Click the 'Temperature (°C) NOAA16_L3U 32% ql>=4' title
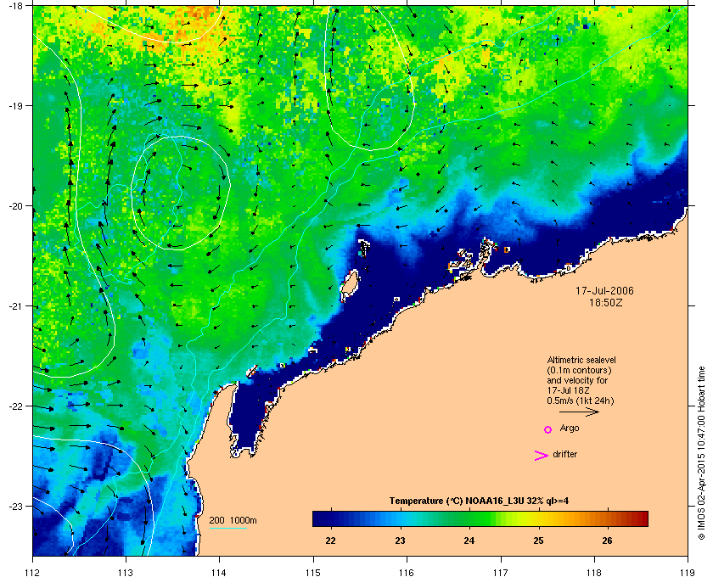Screen dimensions: 713x577 coord(479,501)
